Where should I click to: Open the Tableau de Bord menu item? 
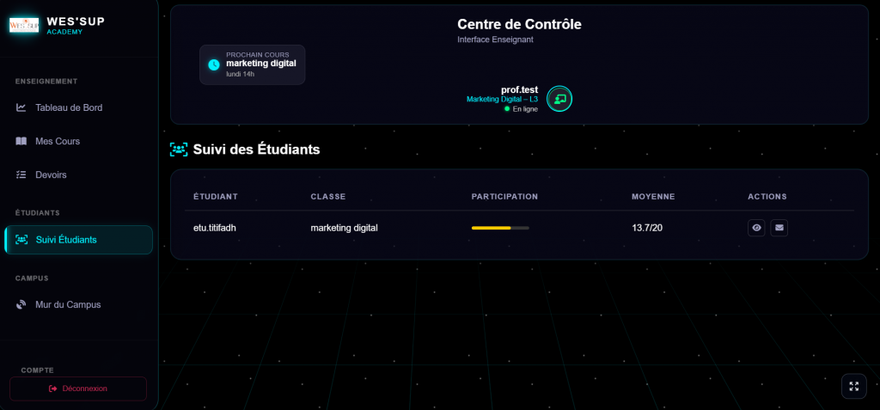point(69,107)
